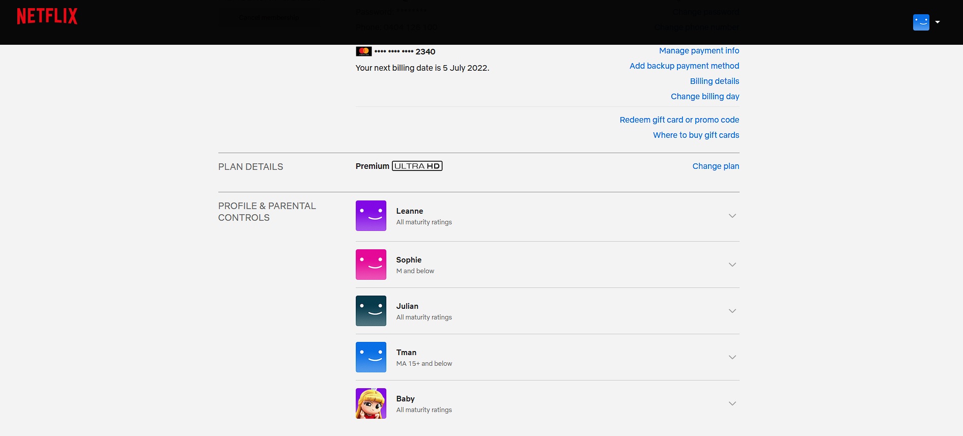Click the Baby profile name
Image resolution: width=963 pixels, height=436 pixels.
pos(406,399)
